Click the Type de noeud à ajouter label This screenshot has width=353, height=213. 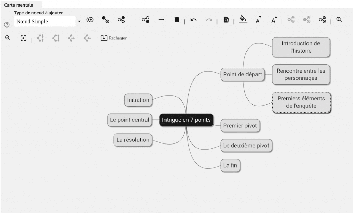tap(39, 13)
